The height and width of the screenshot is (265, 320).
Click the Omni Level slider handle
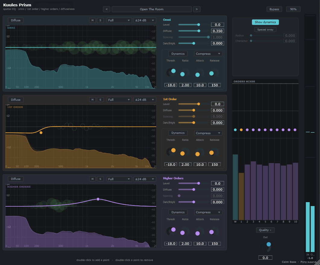(x=198, y=25)
